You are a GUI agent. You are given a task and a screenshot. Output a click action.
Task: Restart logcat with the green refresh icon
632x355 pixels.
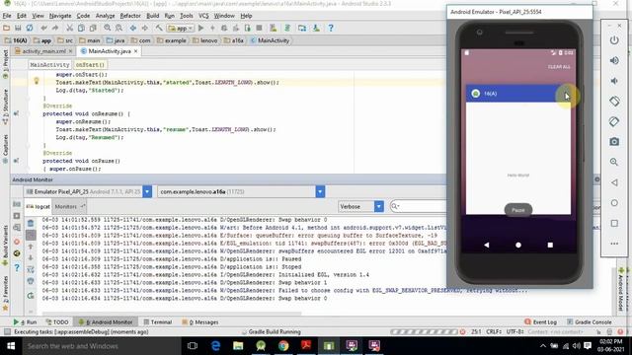coord(31,296)
